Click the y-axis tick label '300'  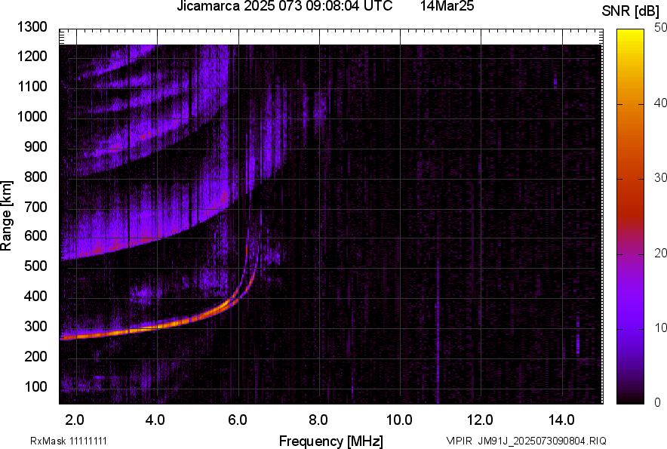tap(35, 327)
